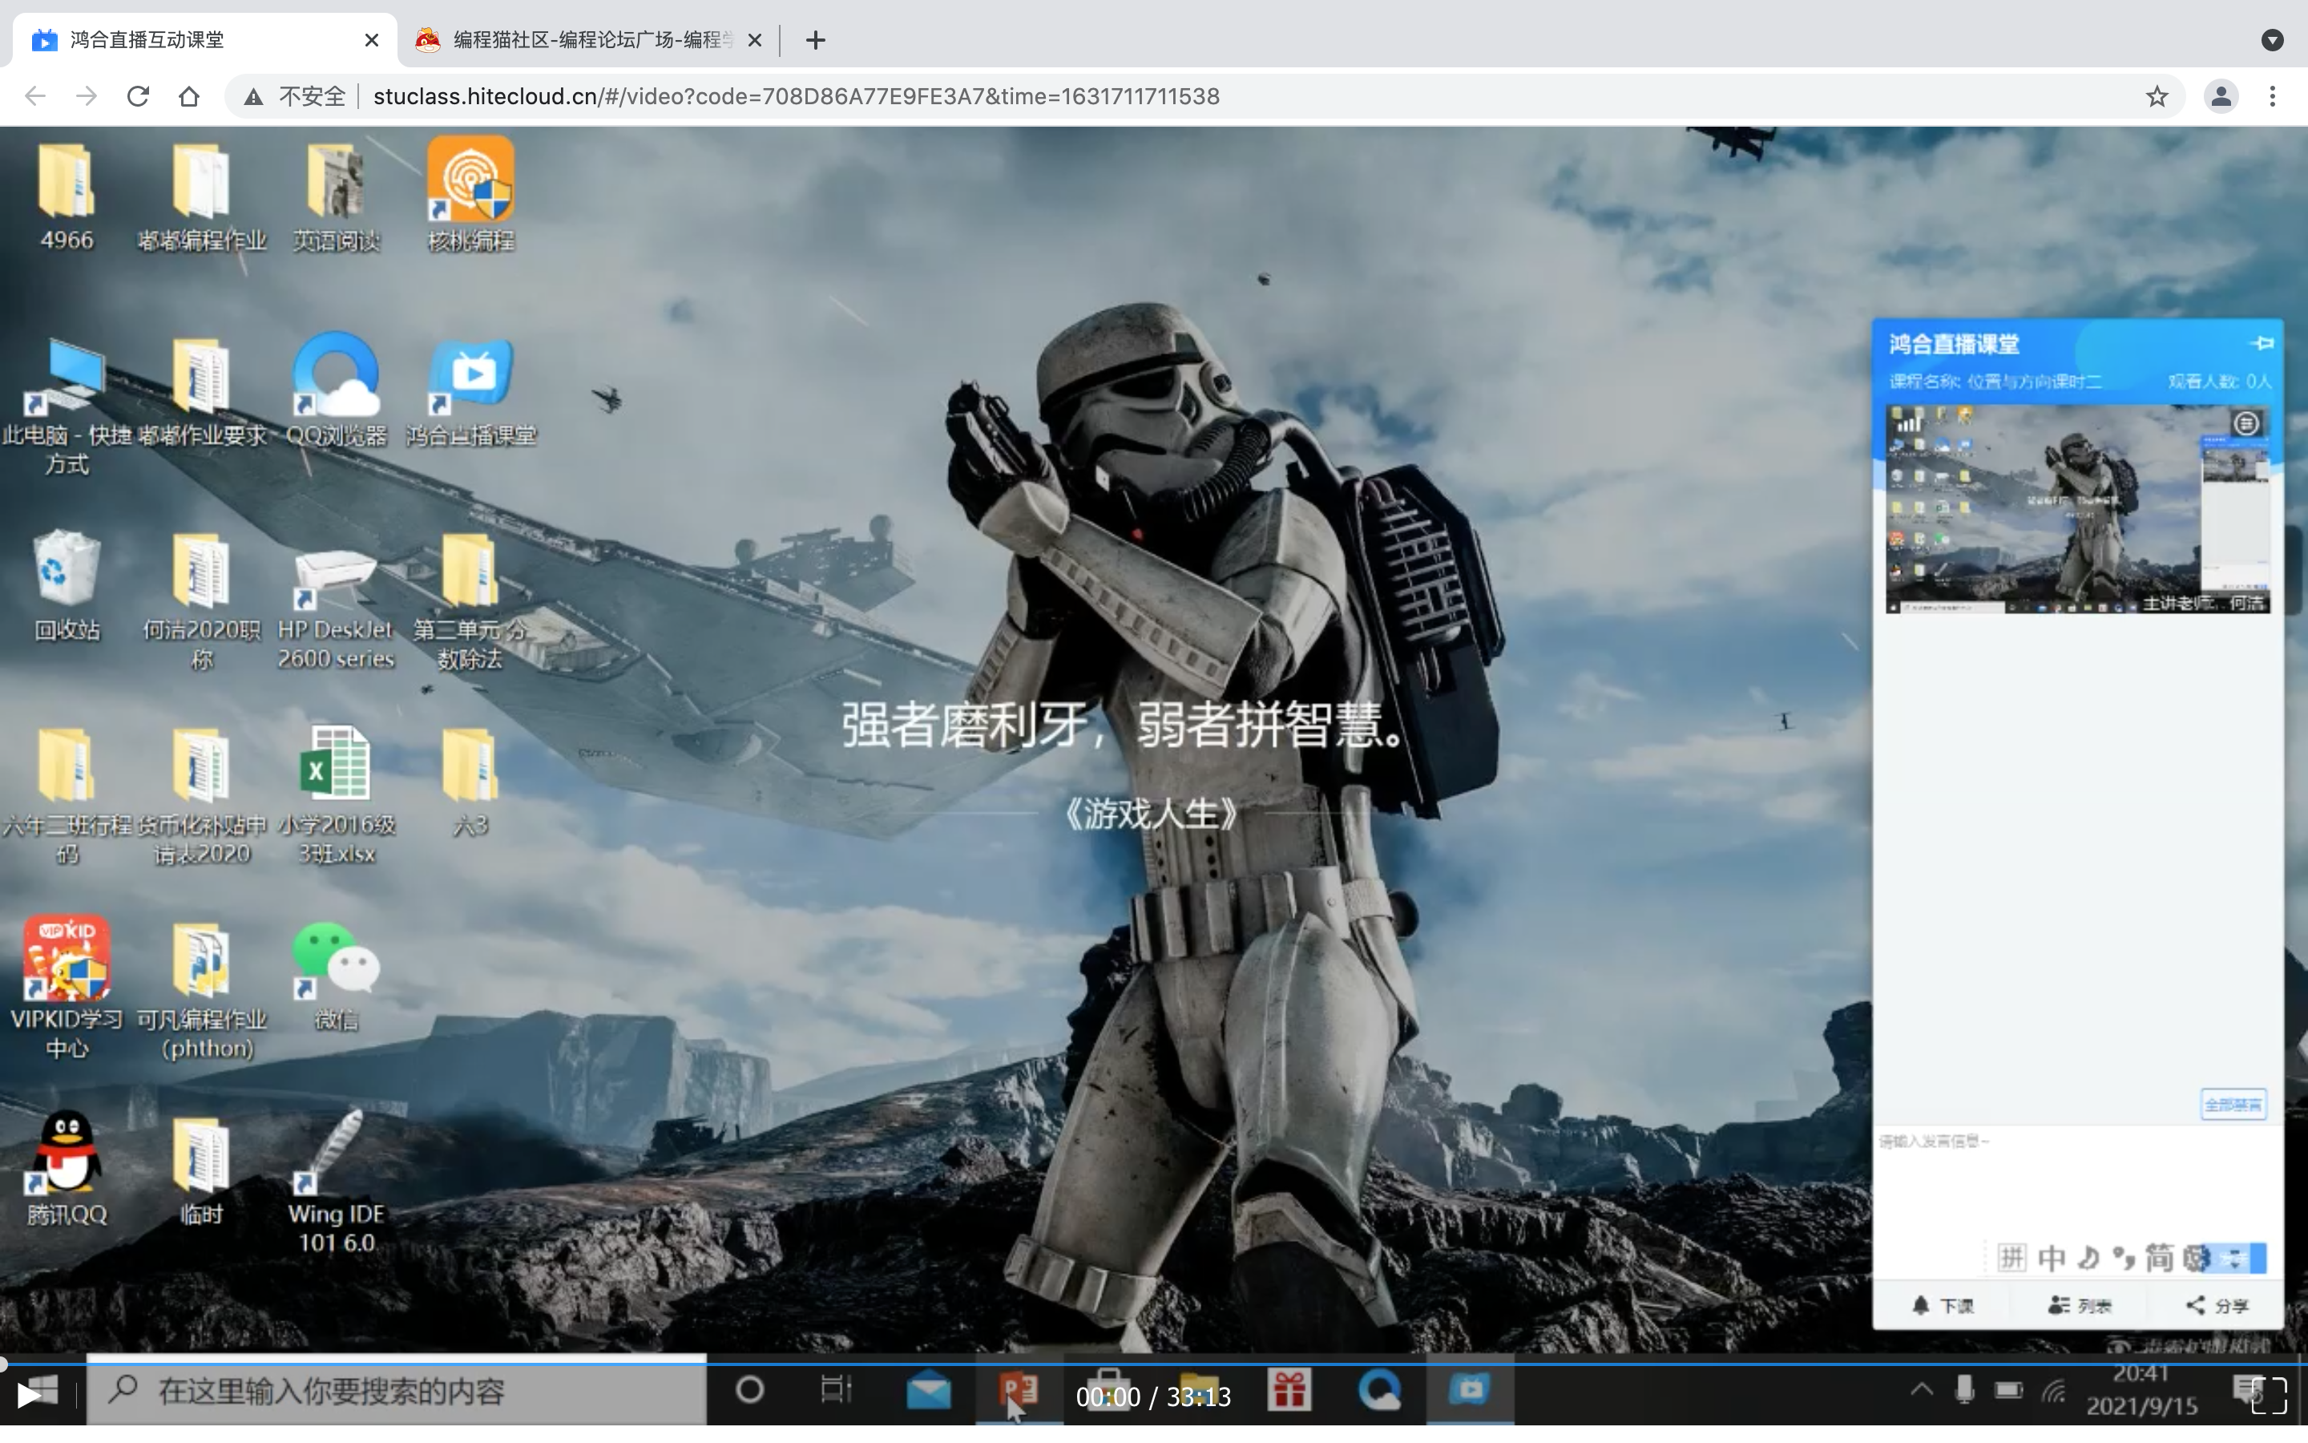The image size is (2308, 1443).
Task: Click the red gift icon in the taskbar
Action: pos(1289,1389)
